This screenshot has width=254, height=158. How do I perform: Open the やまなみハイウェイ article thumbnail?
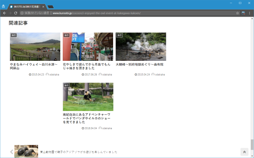(35, 47)
